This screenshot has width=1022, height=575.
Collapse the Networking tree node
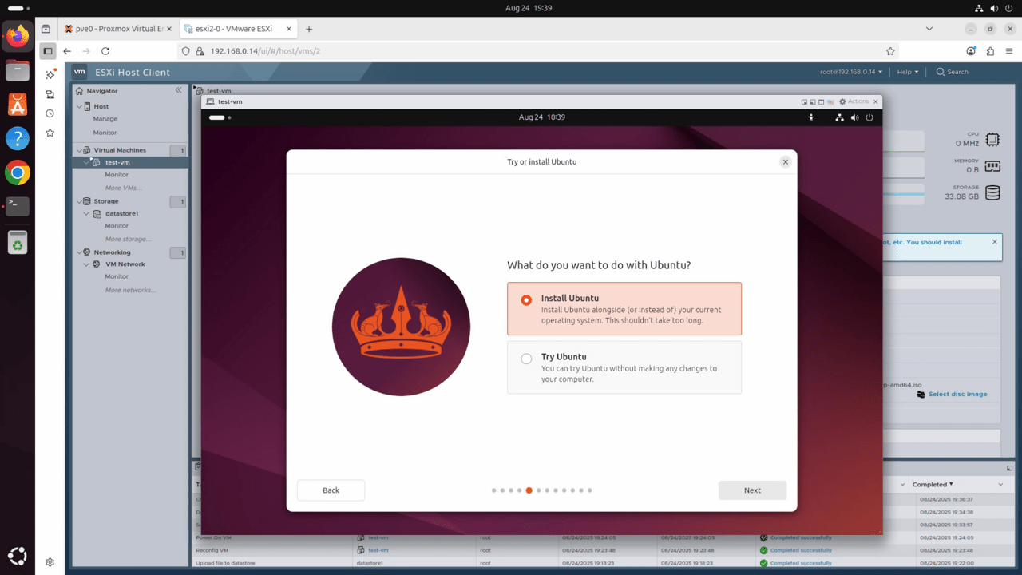(78, 252)
